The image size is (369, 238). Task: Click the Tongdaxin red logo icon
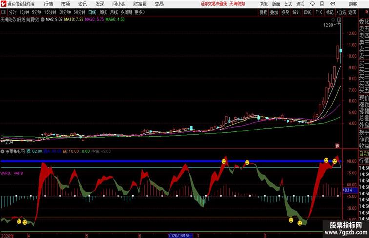pos(3,4)
